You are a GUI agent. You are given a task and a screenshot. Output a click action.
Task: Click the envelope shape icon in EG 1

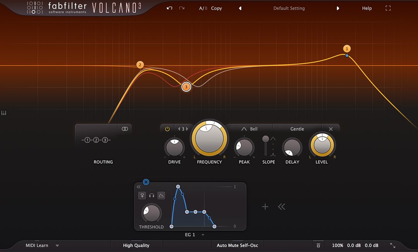[x=161, y=196]
